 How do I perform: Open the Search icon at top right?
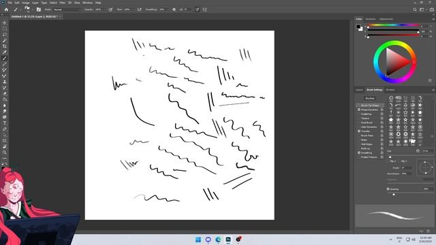point(415,10)
